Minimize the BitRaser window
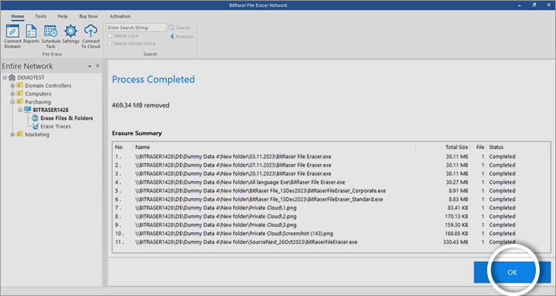Screen dimensions: 556x296 click(519, 5)
